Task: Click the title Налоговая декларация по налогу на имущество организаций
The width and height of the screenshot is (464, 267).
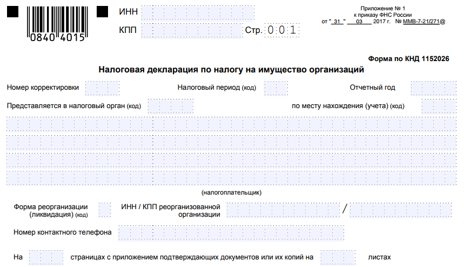Action: pyautogui.click(x=231, y=70)
